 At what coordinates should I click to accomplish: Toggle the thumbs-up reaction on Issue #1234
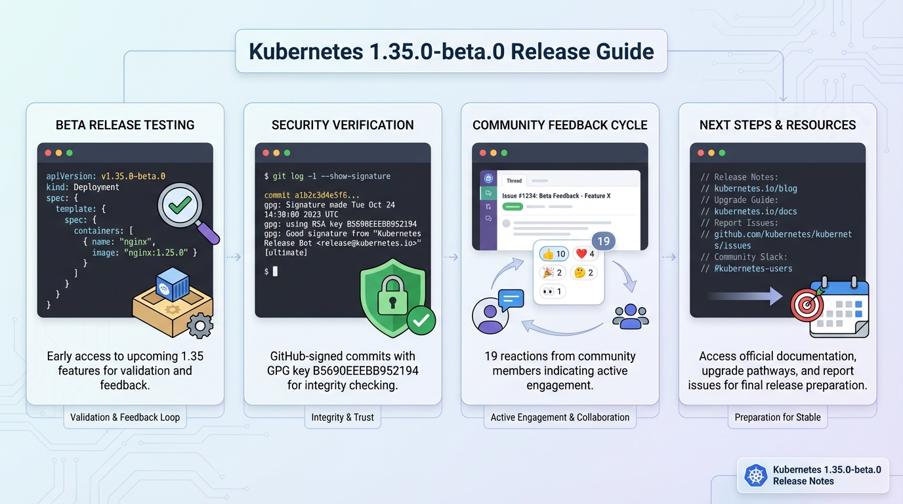pos(554,253)
